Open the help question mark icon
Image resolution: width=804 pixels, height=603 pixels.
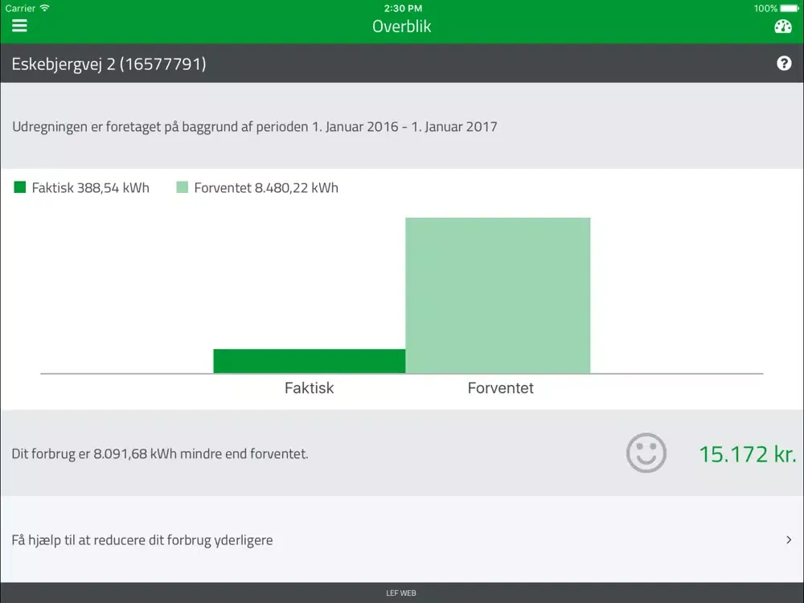784,63
